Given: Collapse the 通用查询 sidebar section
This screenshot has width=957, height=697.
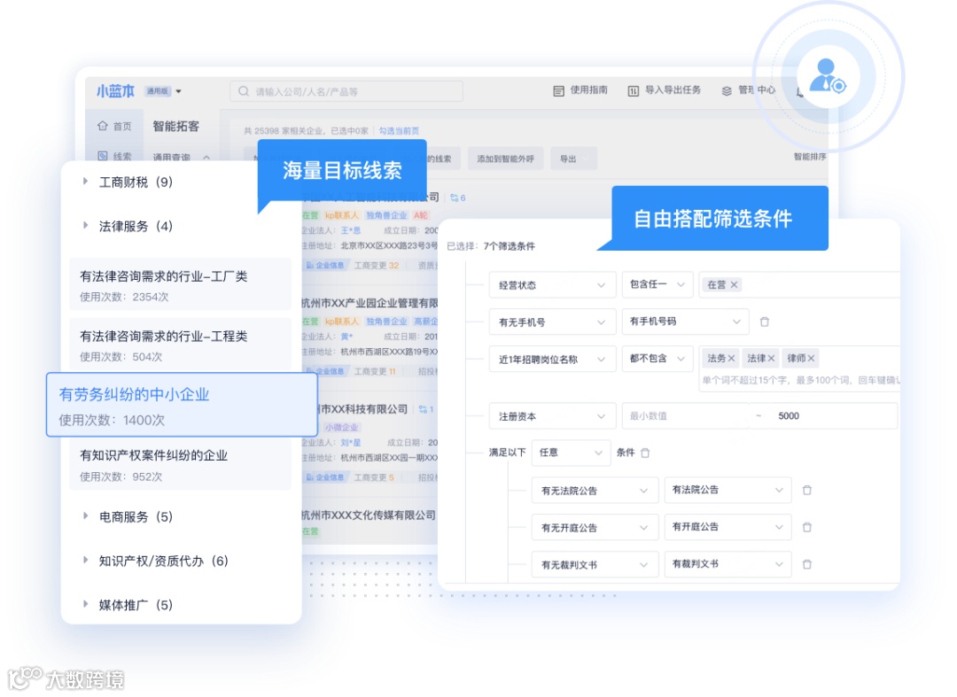Looking at the screenshot, I should click(206, 157).
